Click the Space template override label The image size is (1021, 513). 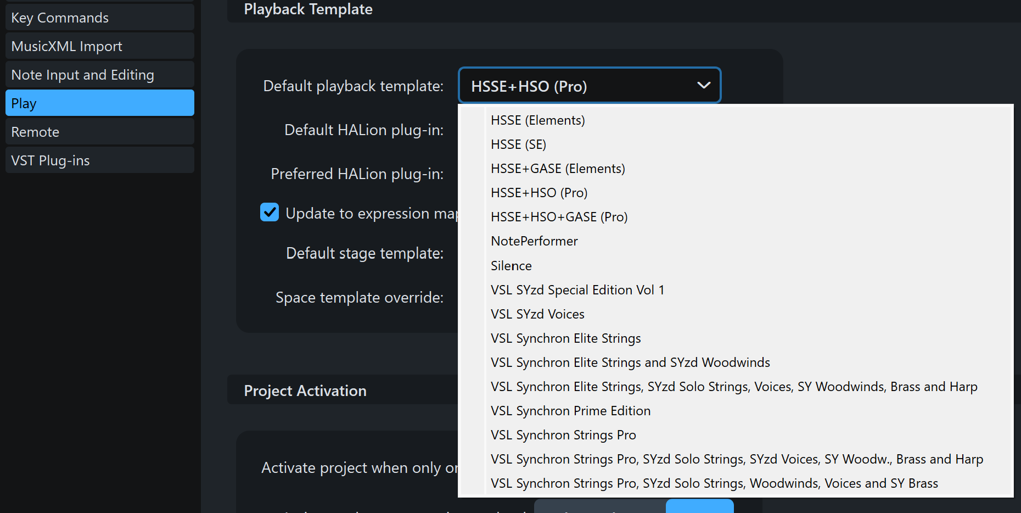(359, 297)
